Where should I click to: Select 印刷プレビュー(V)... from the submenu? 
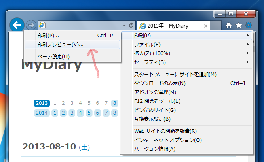tap(61, 45)
